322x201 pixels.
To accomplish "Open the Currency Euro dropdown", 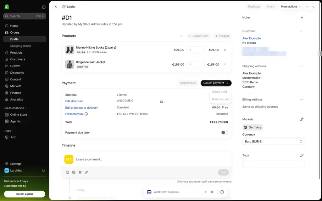I will tap(274, 142).
